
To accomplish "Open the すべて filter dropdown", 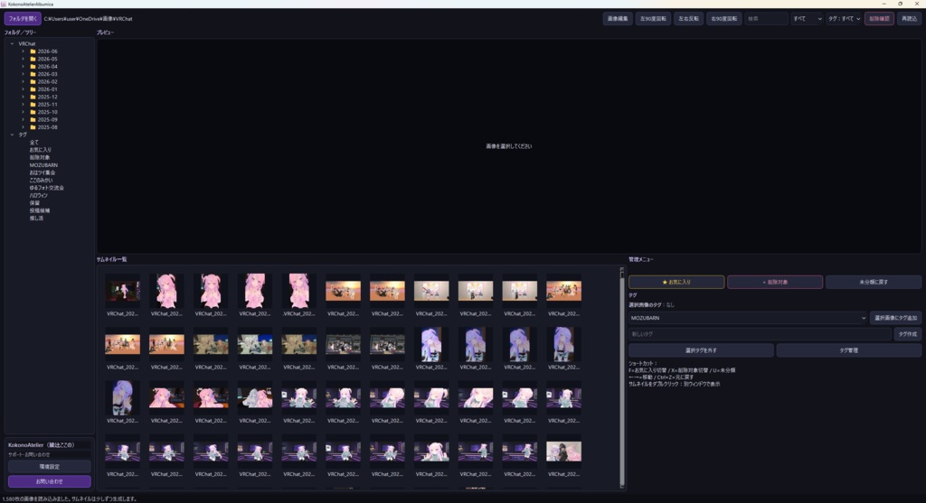I will [x=807, y=19].
